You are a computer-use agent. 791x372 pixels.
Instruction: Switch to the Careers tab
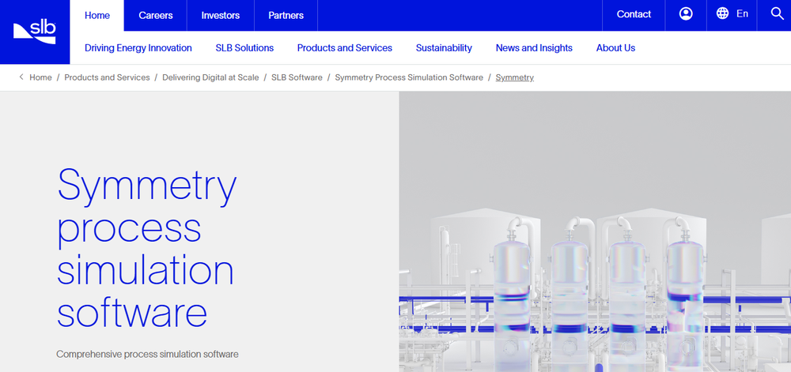tap(155, 15)
